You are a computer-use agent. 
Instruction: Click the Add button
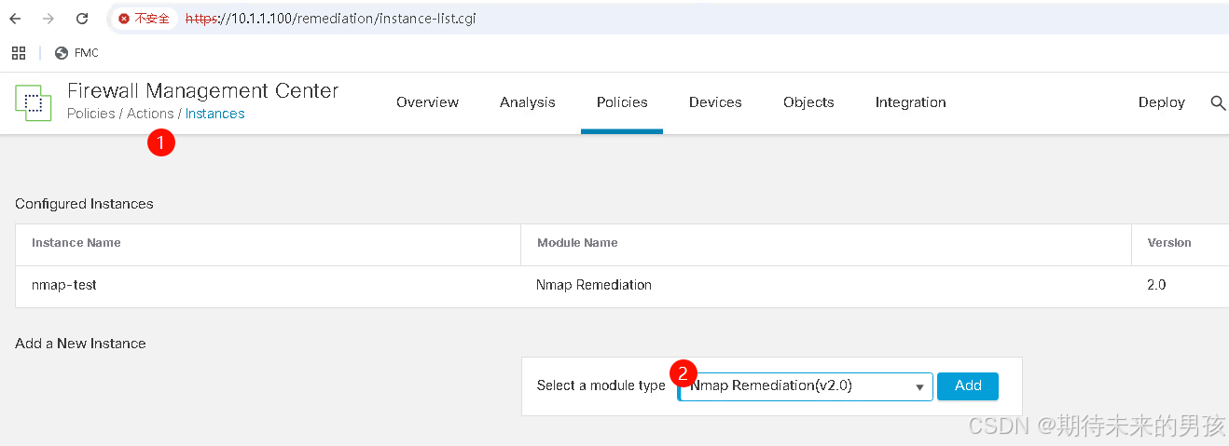coord(968,385)
